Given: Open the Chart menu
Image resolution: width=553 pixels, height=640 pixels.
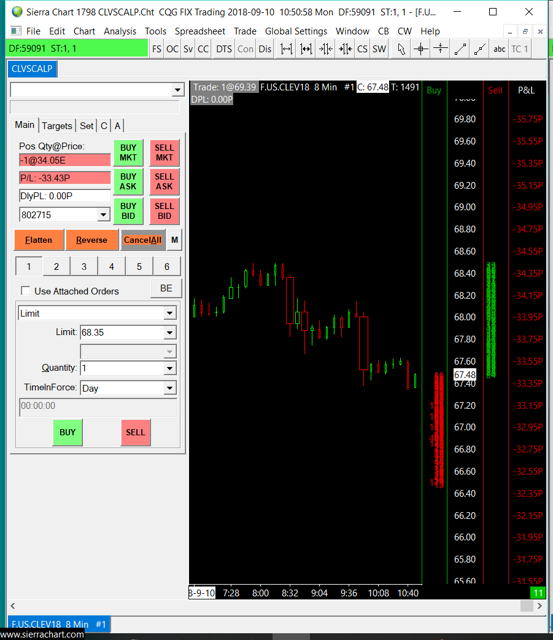Looking at the screenshot, I should click(84, 31).
